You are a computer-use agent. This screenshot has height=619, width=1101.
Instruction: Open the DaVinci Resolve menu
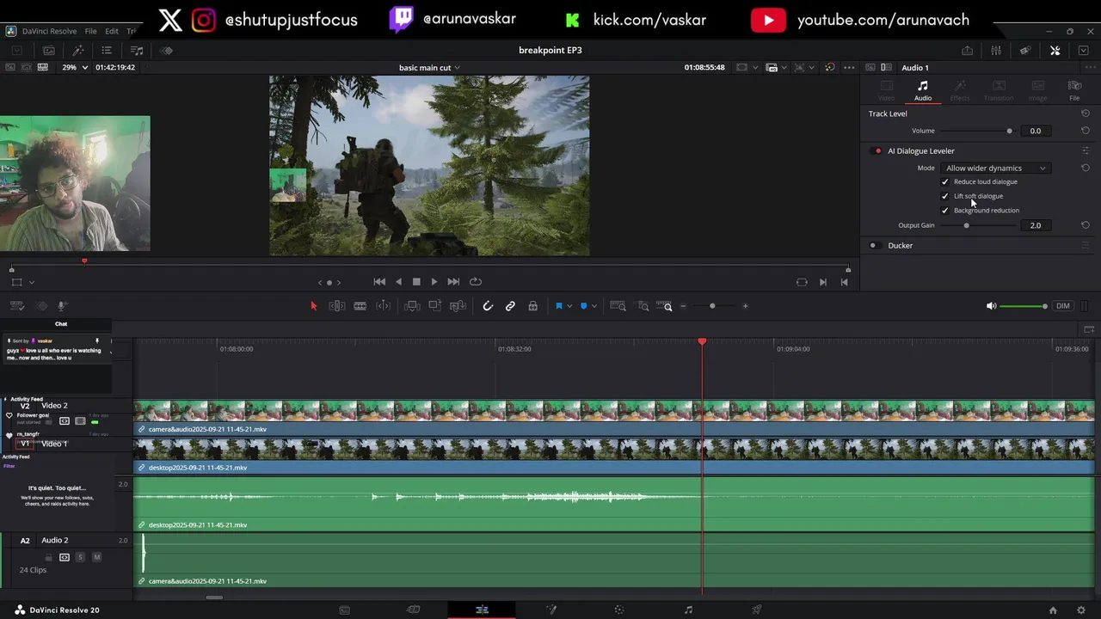pos(48,31)
